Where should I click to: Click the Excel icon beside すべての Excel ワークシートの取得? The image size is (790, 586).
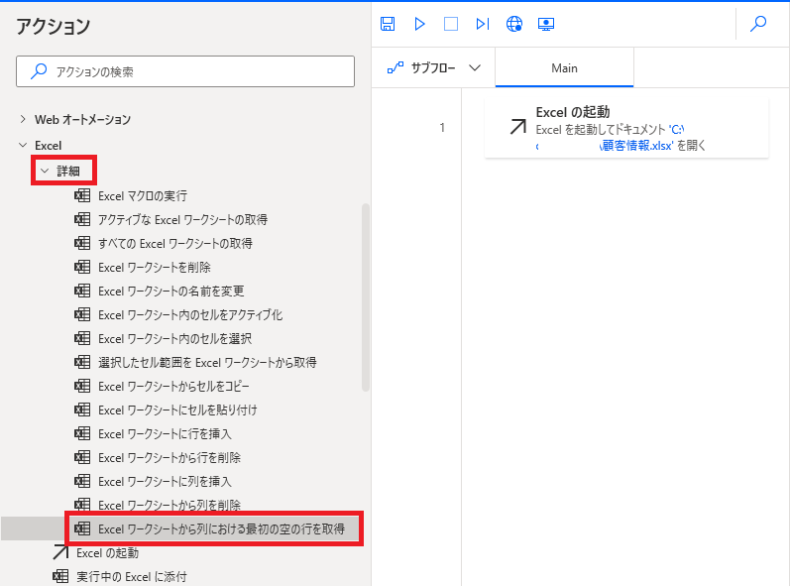(82, 243)
